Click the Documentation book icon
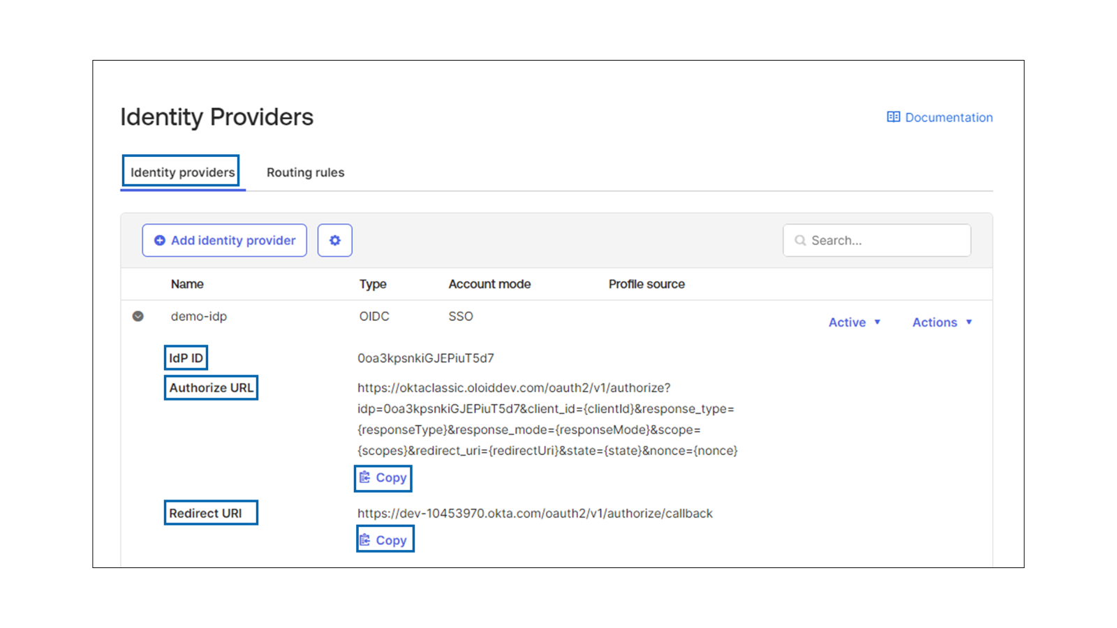This screenshot has height=628, width=1117. tap(894, 117)
